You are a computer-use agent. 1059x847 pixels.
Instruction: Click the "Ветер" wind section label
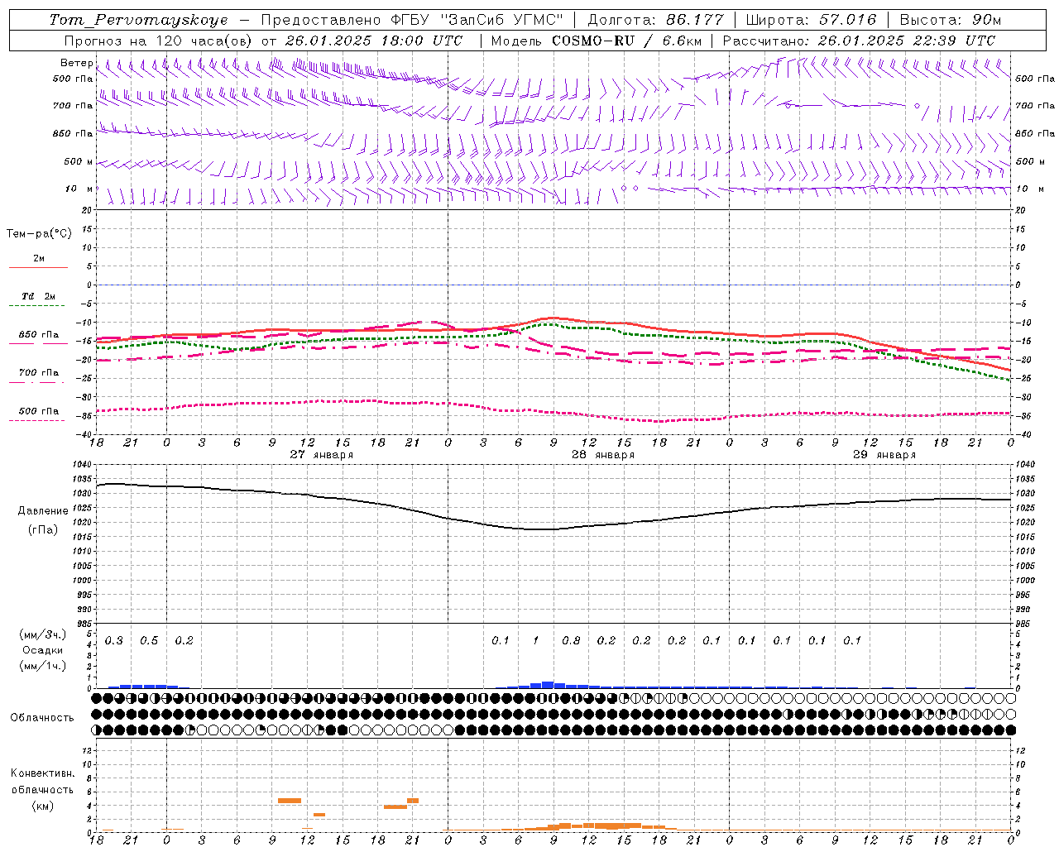76,63
